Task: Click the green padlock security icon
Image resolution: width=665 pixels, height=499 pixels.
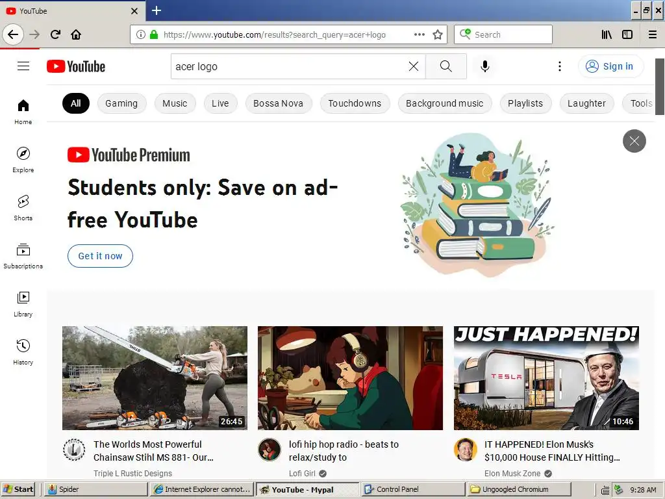Action: 154,34
